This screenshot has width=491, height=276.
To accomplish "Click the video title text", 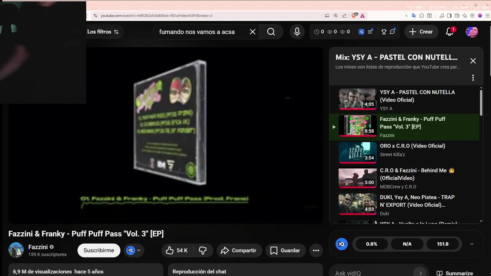I will coord(86,233).
